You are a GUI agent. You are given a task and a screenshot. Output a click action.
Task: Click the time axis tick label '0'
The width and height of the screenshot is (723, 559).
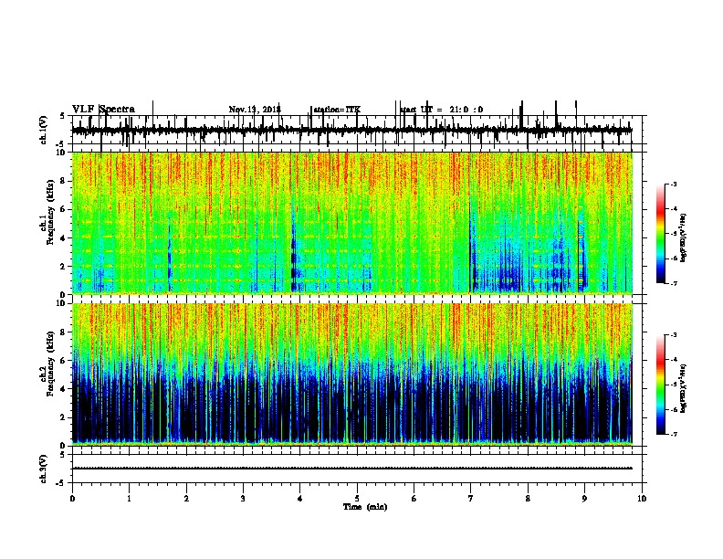coord(72,499)
